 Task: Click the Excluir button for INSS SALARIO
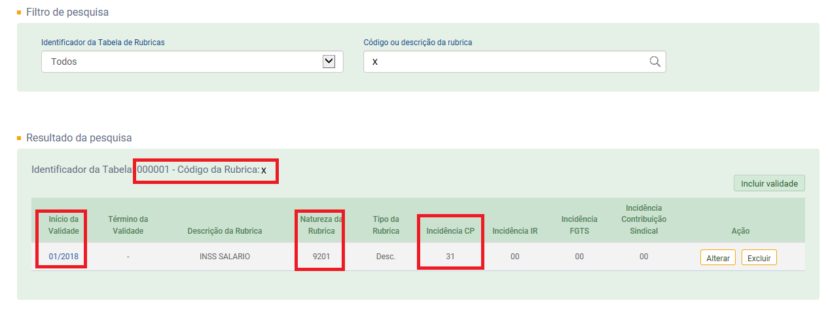tap(759, 258)
